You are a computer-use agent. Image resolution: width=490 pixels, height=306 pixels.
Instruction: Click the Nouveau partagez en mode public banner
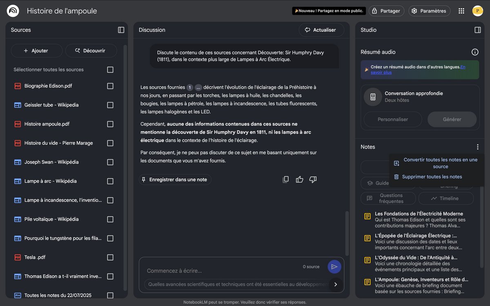tap(329, 11)
